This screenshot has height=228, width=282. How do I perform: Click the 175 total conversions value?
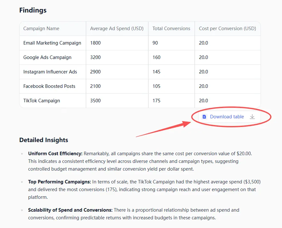156,101
